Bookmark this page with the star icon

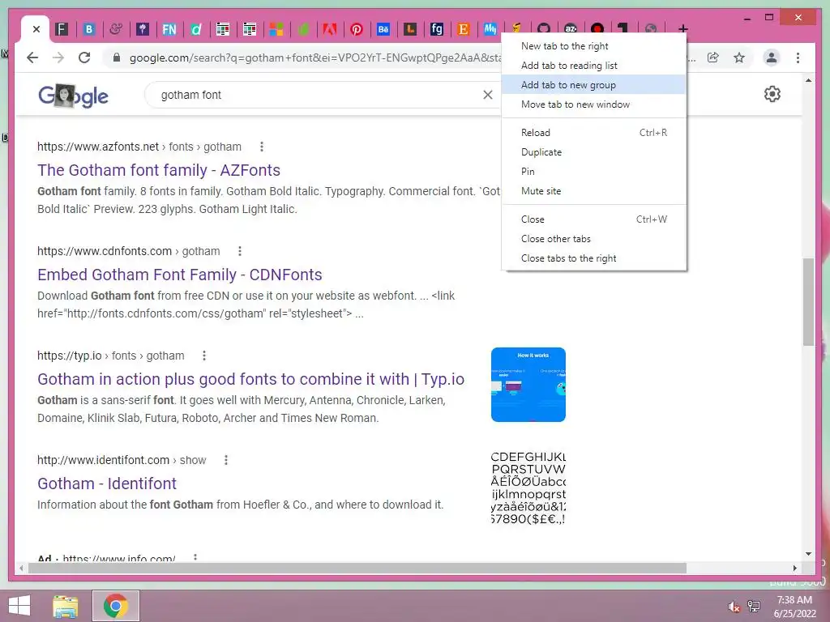click(x=739, y=58)
